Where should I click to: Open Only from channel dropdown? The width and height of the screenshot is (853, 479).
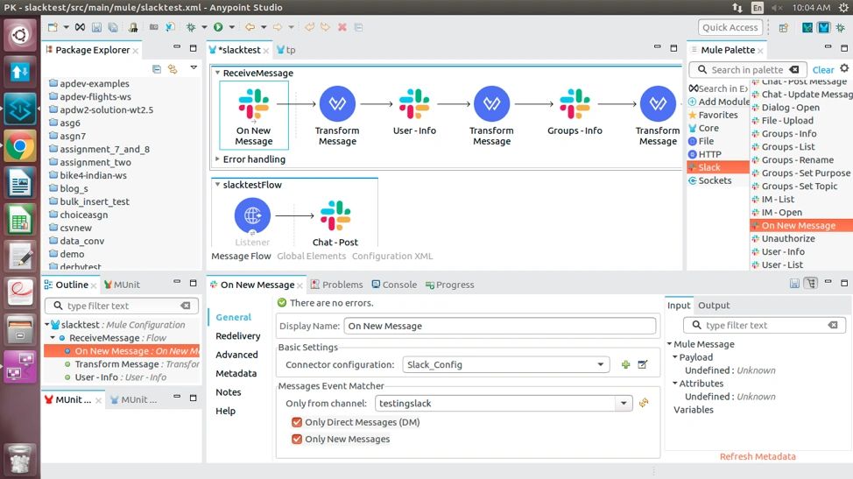point(624,404)
